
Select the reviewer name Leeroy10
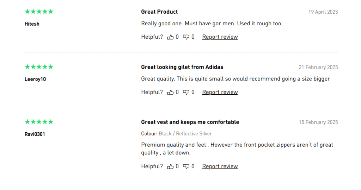[35, 79]
